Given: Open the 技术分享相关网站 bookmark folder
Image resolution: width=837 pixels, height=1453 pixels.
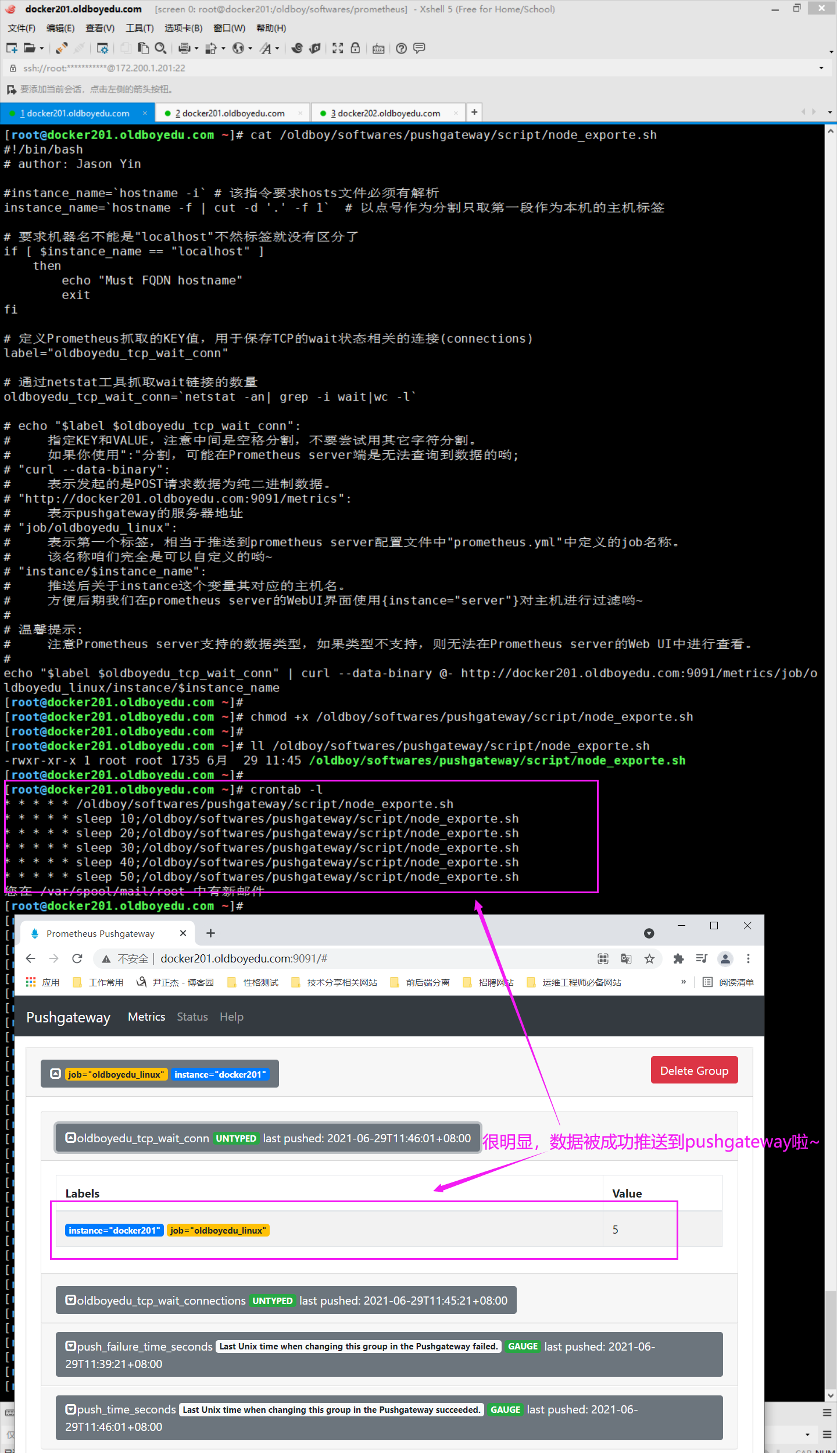Looking at the screenshot, I should tap(334, 982).
